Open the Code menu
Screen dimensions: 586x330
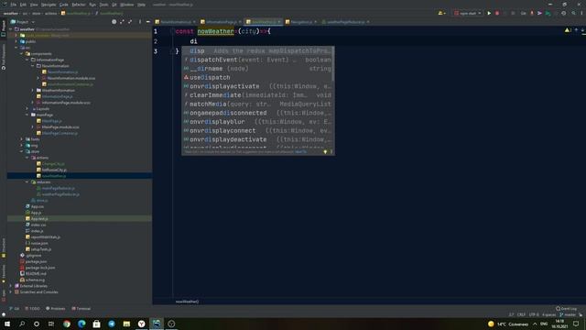pos(64,5)
